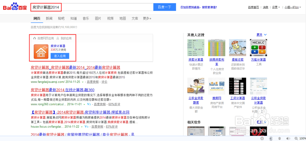306x141 pixels.
Task: Select the 网页 tab
Action: pyautogui.click(x=37, y=19)
